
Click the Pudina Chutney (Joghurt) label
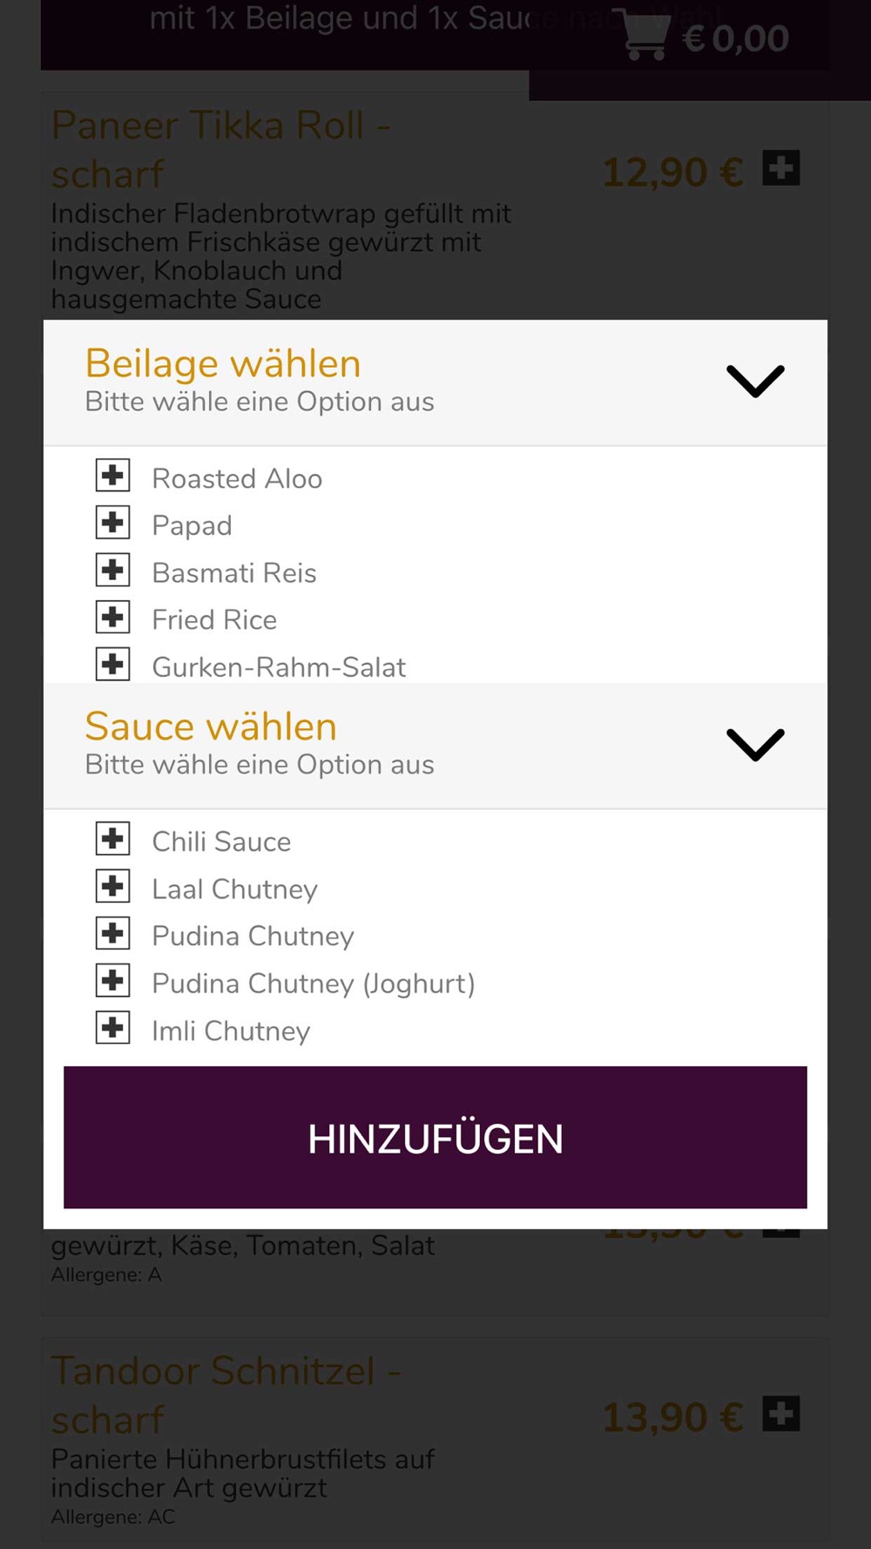coord(314,984)
